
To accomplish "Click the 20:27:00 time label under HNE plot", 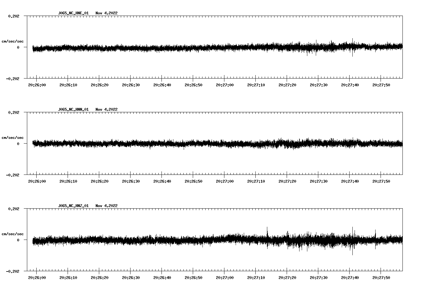I will click(x=225, y=85).
